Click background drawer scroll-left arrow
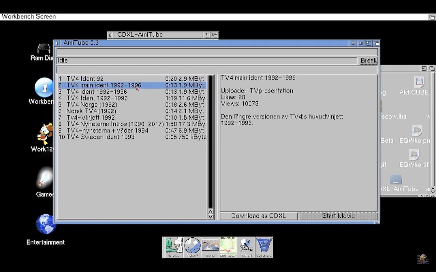This screenshot has width=436, height=272. click(x=422, y=196)
